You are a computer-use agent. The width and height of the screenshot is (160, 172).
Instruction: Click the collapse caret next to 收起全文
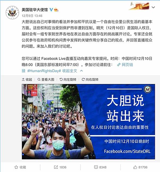[81, 71]
